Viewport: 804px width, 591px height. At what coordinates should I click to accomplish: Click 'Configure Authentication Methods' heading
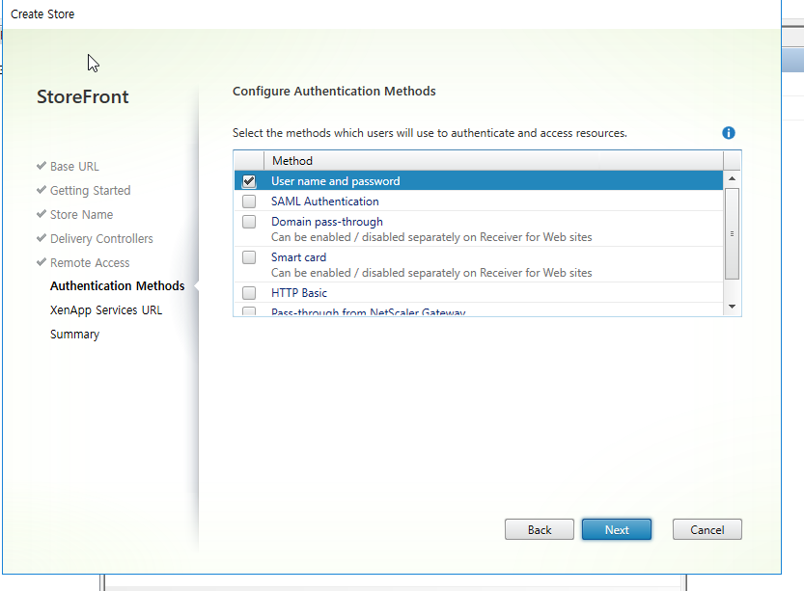(334, 92)
